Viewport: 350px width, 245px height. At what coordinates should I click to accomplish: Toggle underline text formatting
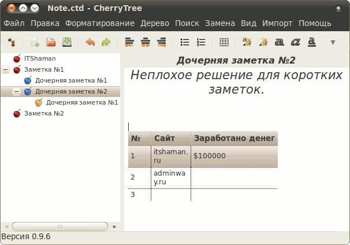click(312, 42)
